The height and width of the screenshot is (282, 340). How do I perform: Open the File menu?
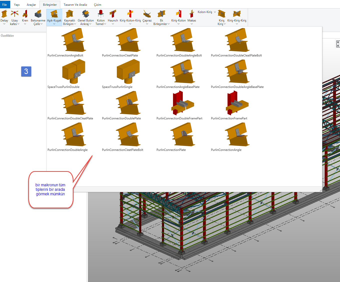coord(5,5)
